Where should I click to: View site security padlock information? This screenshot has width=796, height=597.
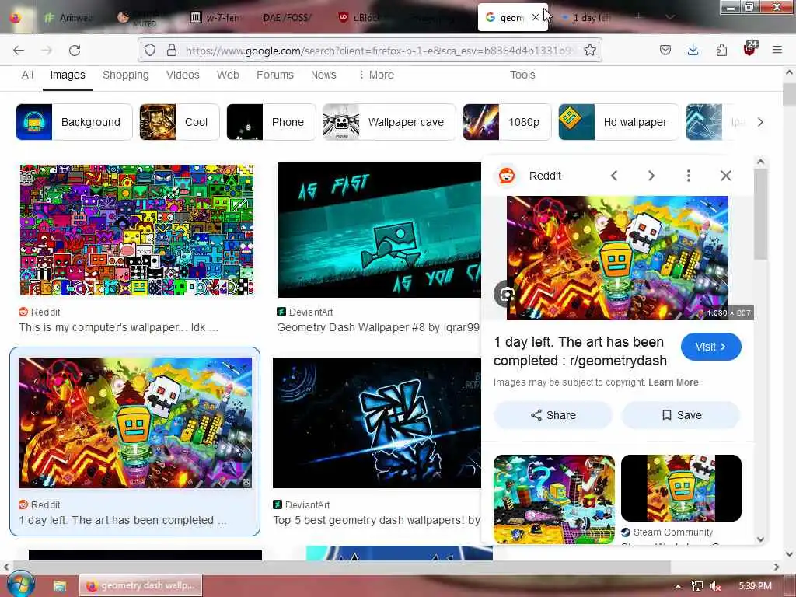coord(172,50)
